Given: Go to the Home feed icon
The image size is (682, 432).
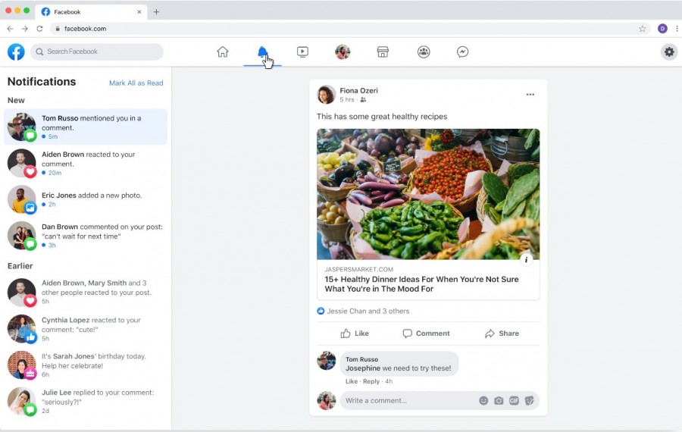Looking at the screenshot, I should [x=222, y=52].
